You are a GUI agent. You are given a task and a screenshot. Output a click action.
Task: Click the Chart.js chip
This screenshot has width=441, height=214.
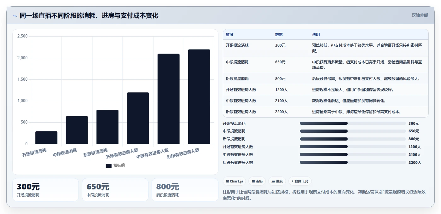[x=234, y=181]
